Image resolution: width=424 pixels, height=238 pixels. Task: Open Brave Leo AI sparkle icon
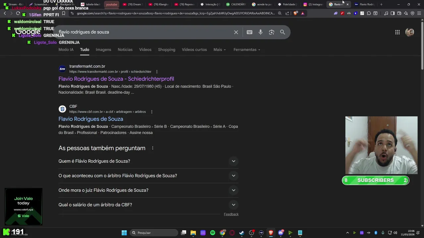point(406,13)
